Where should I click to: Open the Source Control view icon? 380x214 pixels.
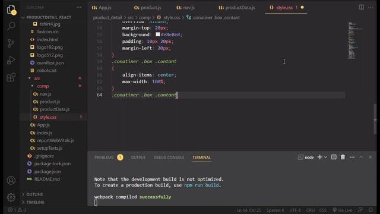click(11, 43)
